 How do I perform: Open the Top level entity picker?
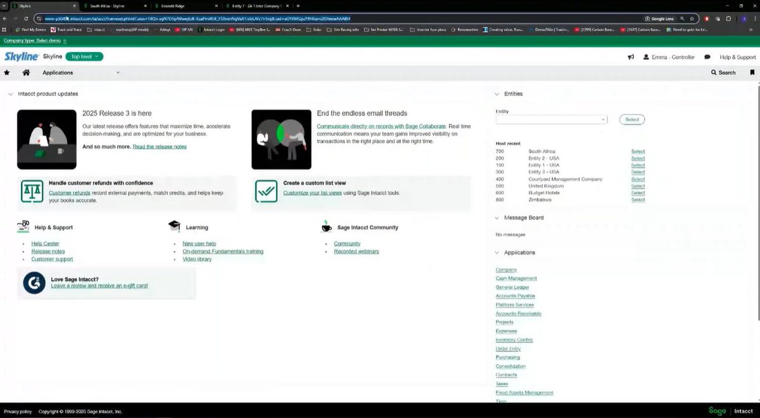tap(84, 56)
